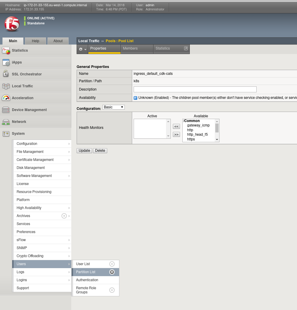Open the Users menu item
297x310 pixels.
tap(42, 264)
